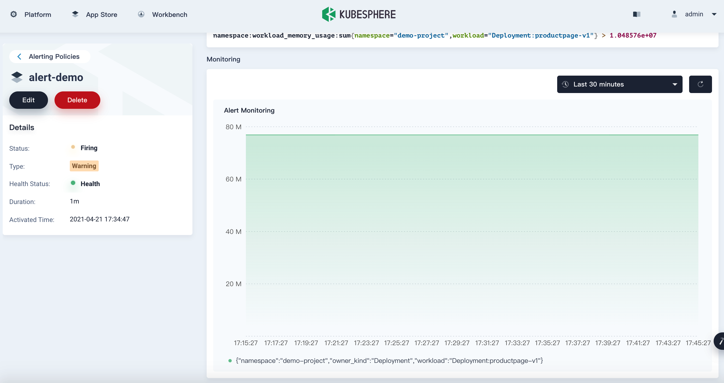Expand the admin account menu chevron
724x383 pixels.
tap(714, 14)
